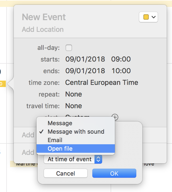The height and width of the screenshot is (192, 172).
Task: Open the At time of event dropdown
Action: click(x=73, y=159)
